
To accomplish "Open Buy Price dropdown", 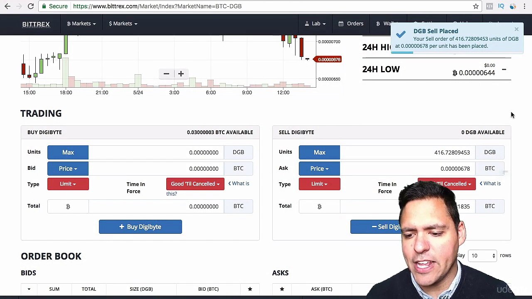I will [x=68, y=169].
